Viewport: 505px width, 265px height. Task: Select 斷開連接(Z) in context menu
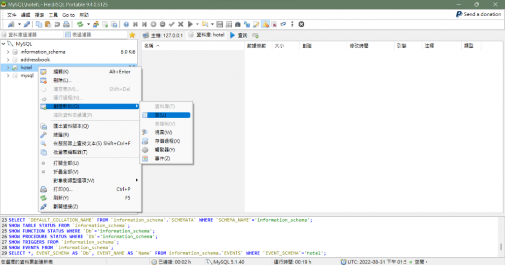pyautogui.click(x=90, y=207)
